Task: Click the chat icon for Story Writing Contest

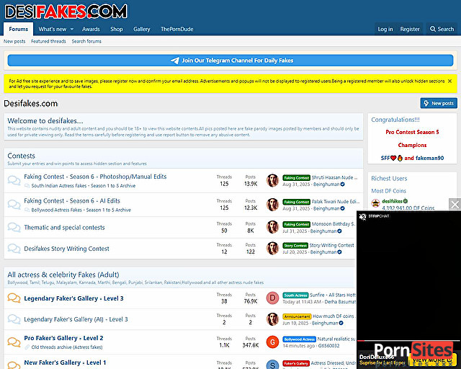Action: [x=14, y=249]
